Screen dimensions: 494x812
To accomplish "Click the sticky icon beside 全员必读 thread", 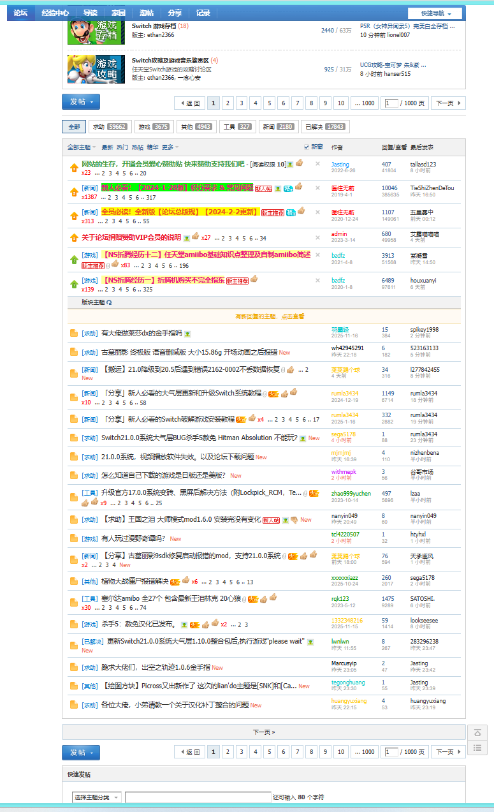I will click(x=74, y=216).
